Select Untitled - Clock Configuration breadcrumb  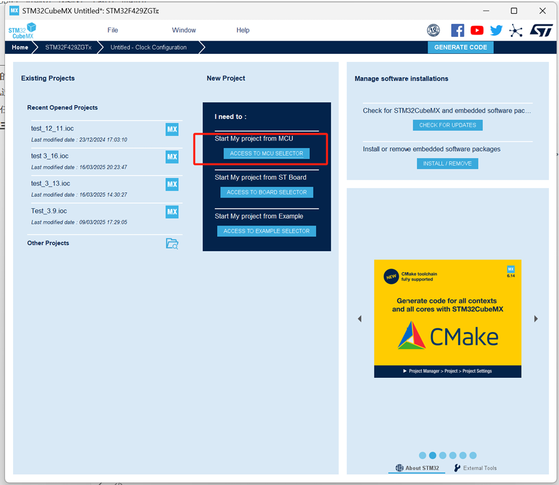point(148,48)
